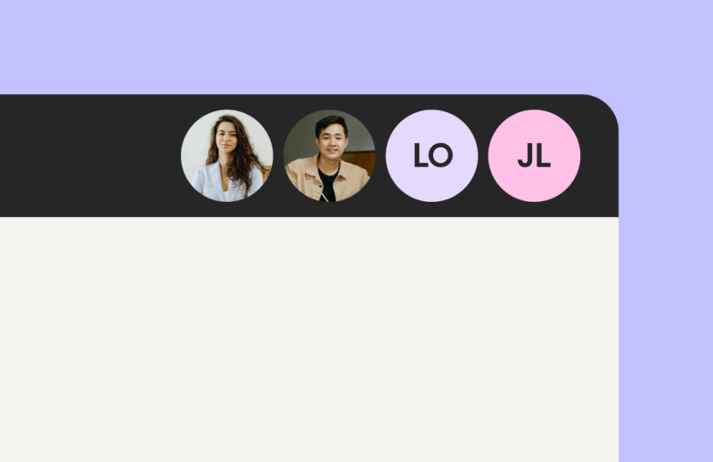Click the LO text inside the lavender circle

(433, 156)
